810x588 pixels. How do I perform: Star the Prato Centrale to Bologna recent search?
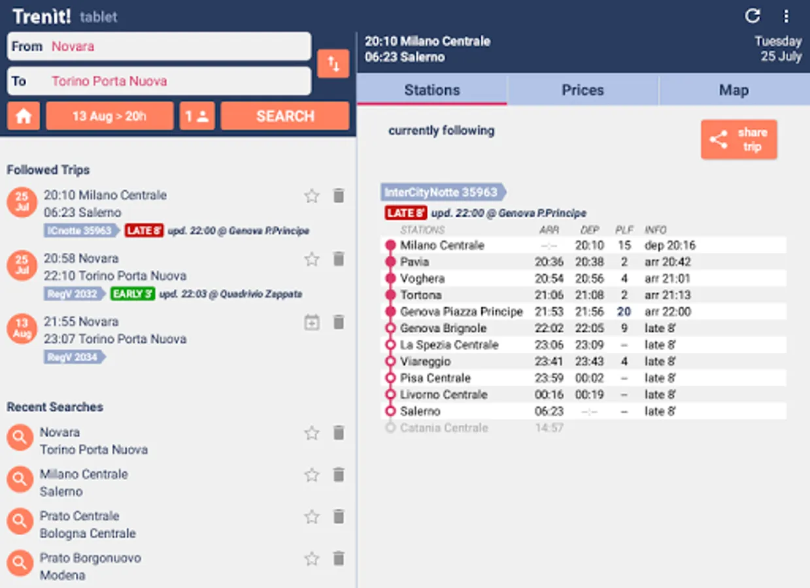point(312,517)
